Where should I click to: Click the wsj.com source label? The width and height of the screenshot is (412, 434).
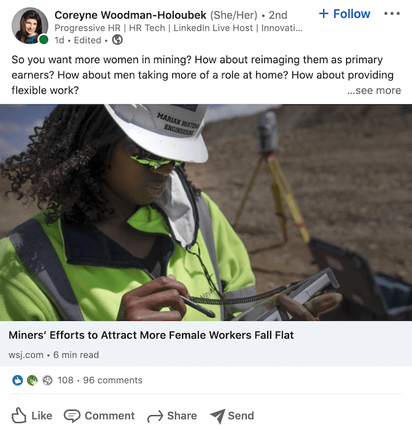coord(26,355)
